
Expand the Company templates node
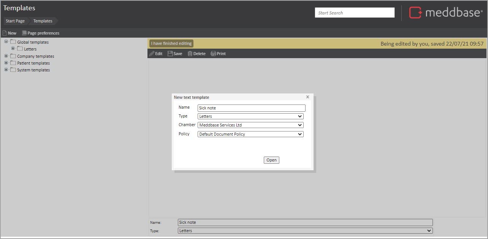click(x=6, y=56)
